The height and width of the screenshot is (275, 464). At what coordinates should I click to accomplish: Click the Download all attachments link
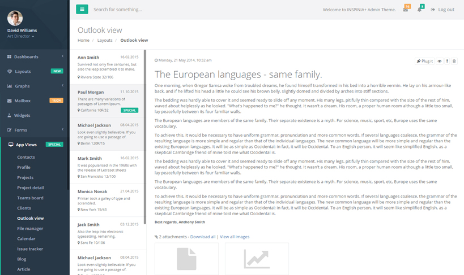pos(202,237)
